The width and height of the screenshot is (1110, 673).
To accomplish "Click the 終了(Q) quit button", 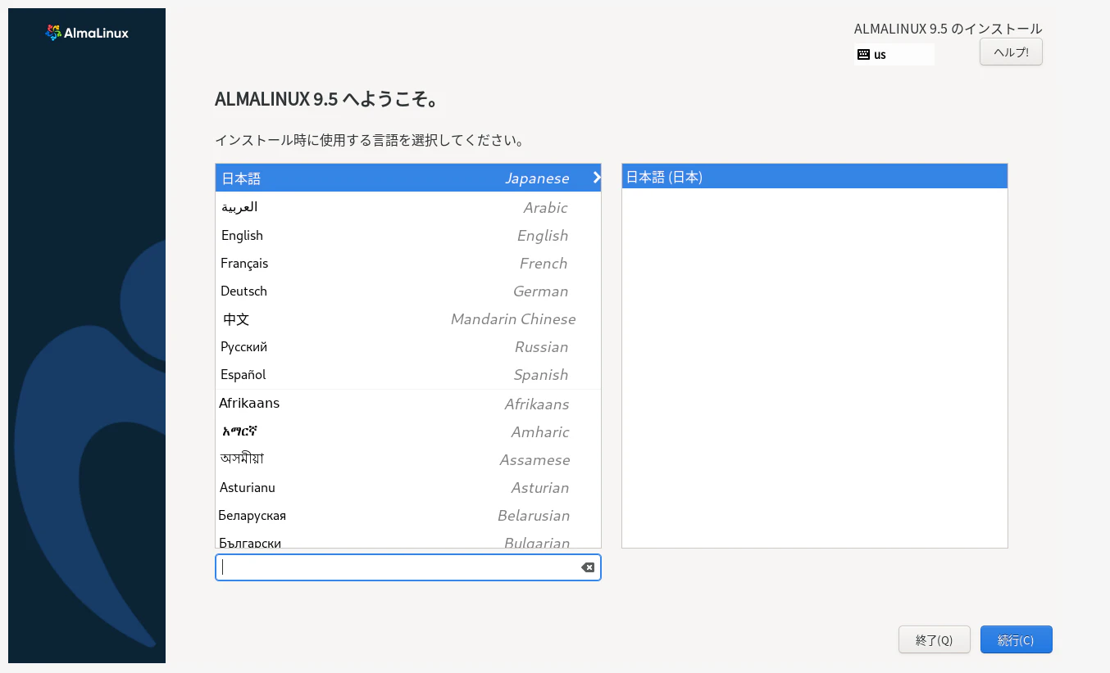I will click(935, 639).
